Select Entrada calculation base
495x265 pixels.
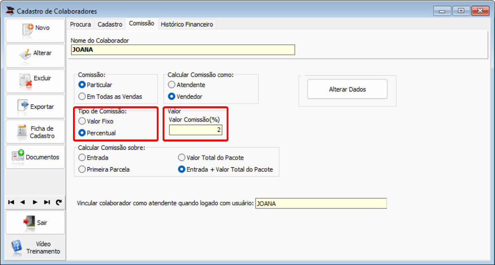(x=94, y=157)
